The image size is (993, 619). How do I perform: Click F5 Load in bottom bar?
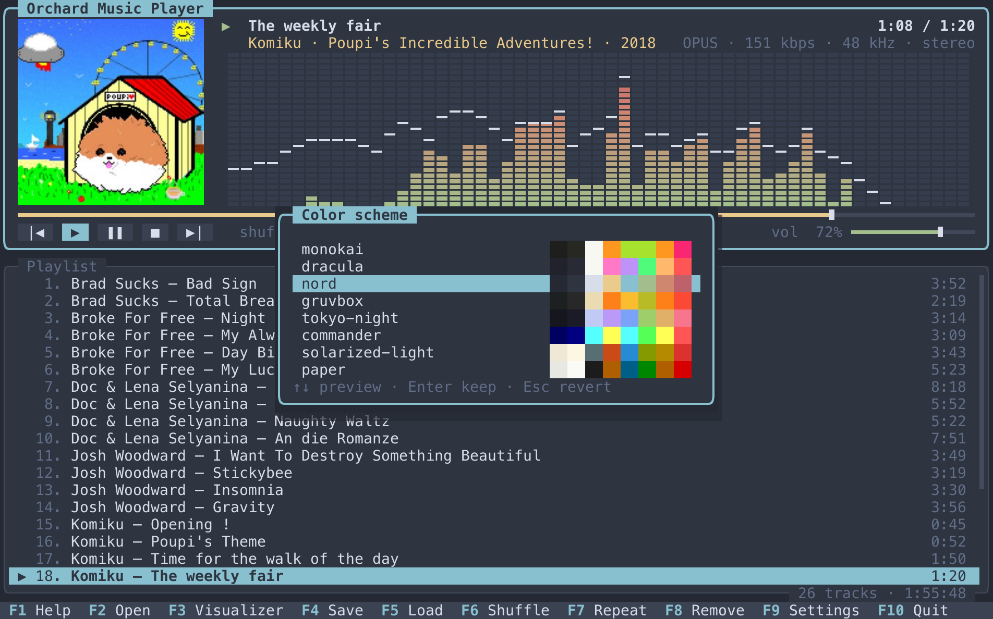pyautogui.click(x=412, y=610)
